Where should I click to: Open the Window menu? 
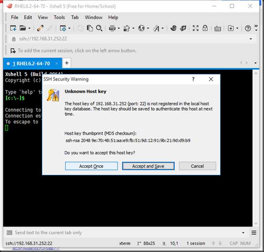[x=94, y=17]
